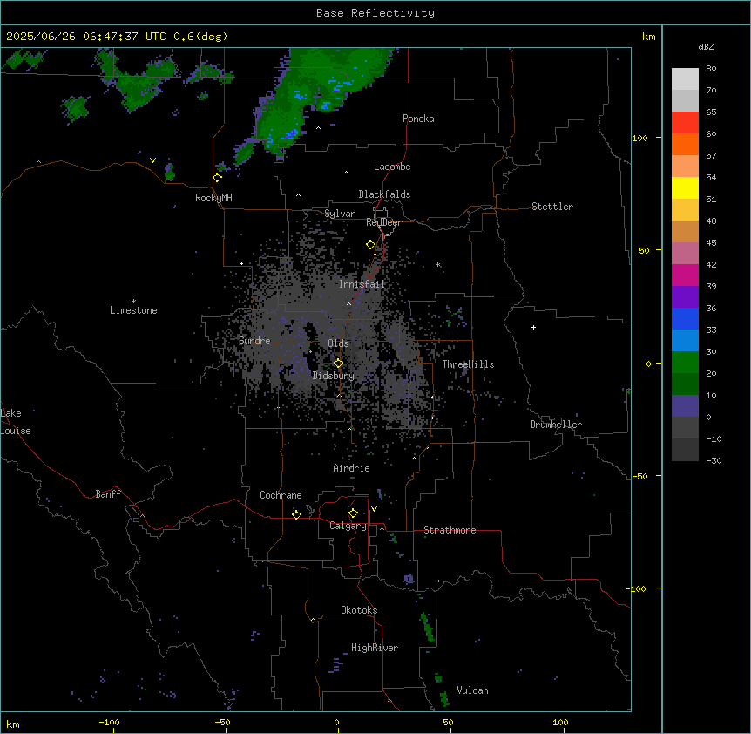Viewport: 751px width, 734px height.
Task: Click the Blackfalds label
Action: tap(384, 194)
